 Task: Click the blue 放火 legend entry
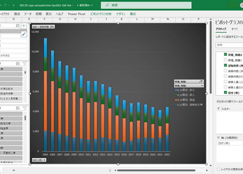pyautogui.click(x=185, y=90)
